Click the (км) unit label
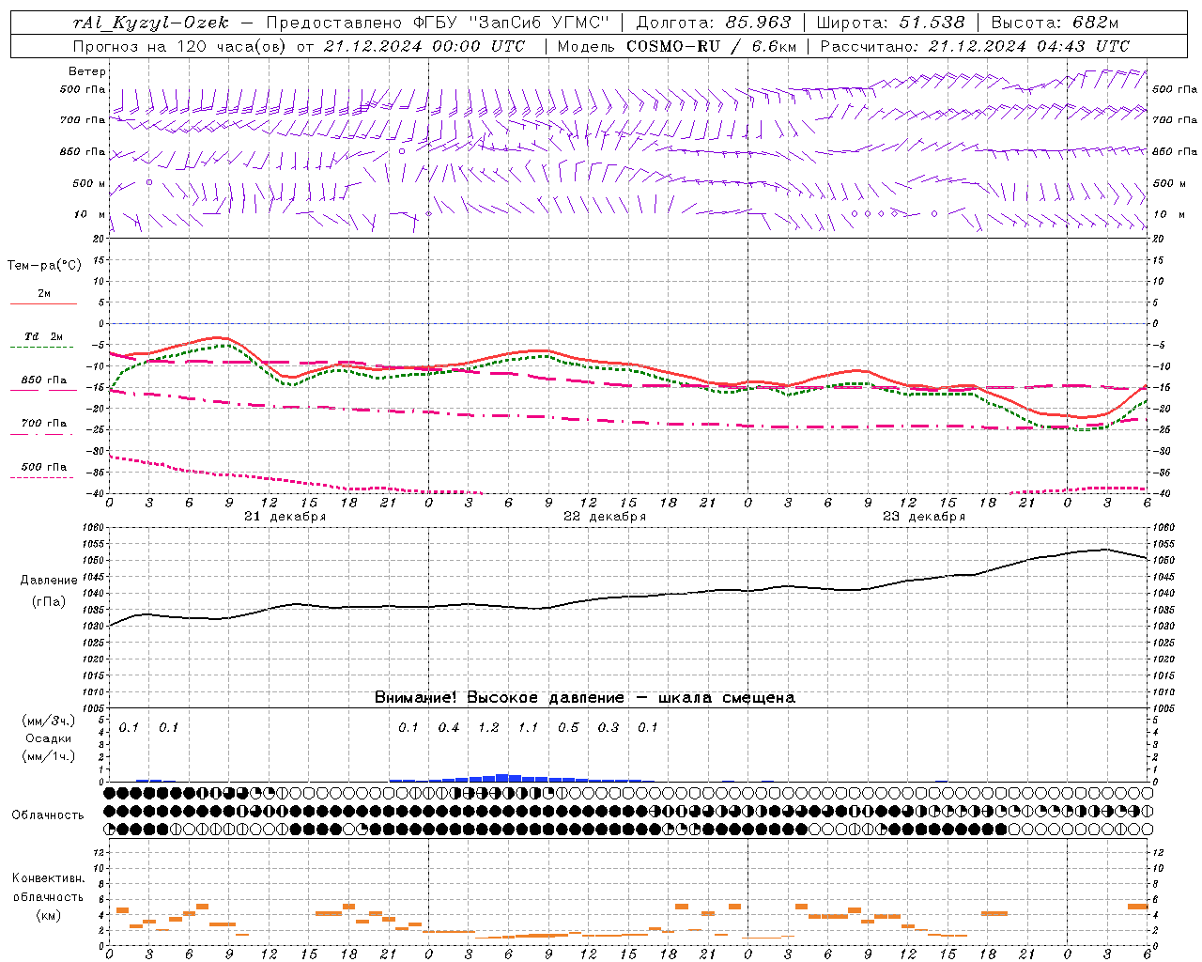1202x962 pixels. (x=48, y=915)
